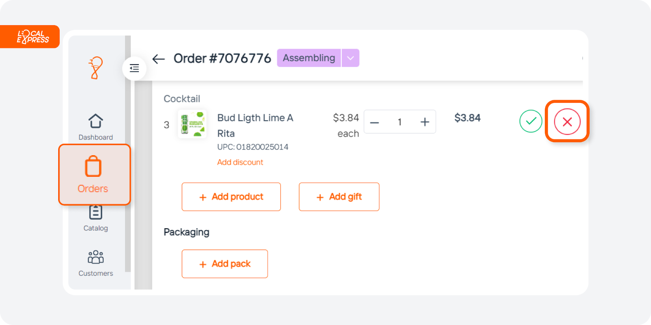Viewport: 651px width, 325px height.
Task: Decrease quantity with minus button
Action: (375, 122)
